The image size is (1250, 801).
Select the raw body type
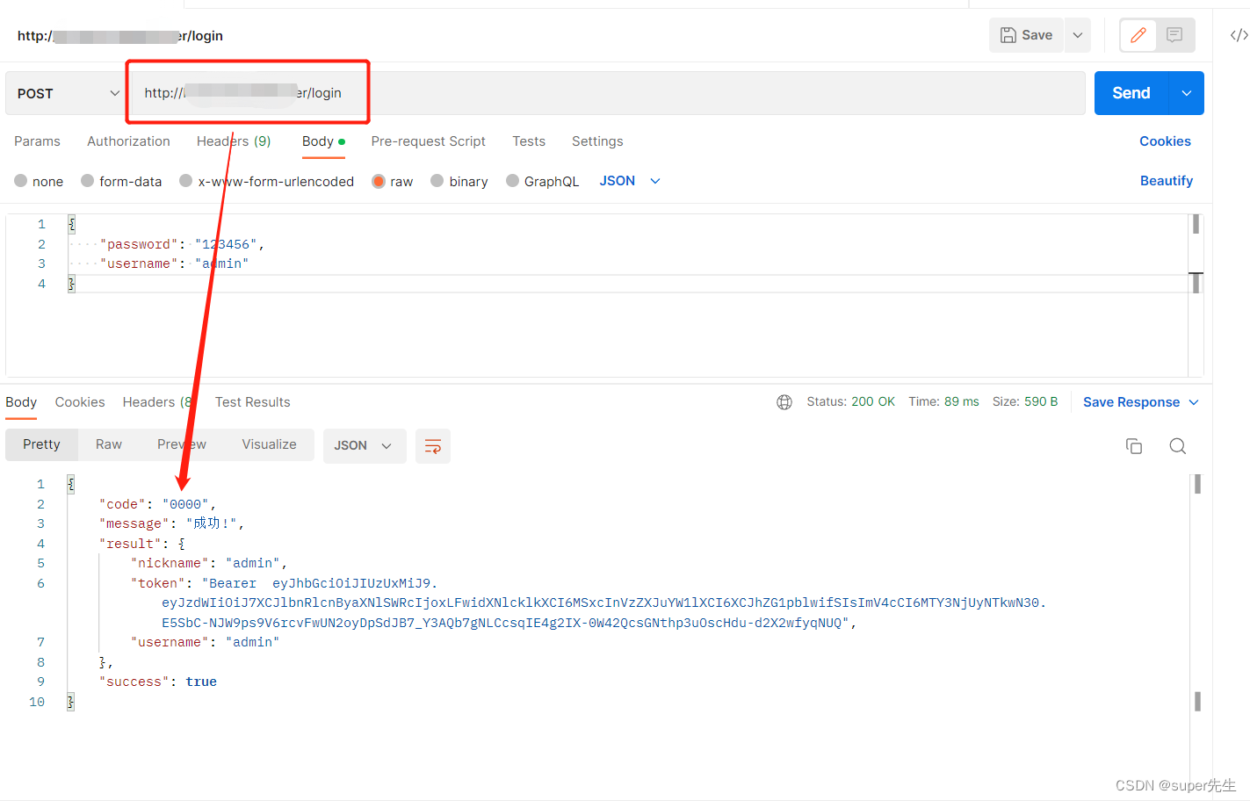tap(379, 181)
